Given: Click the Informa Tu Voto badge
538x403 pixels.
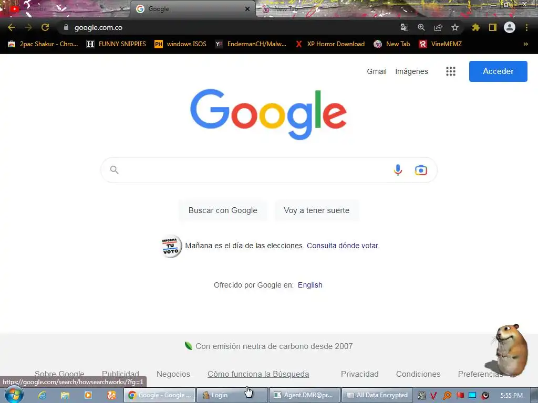Looking at the screenshot, I should tap(171, 246).
